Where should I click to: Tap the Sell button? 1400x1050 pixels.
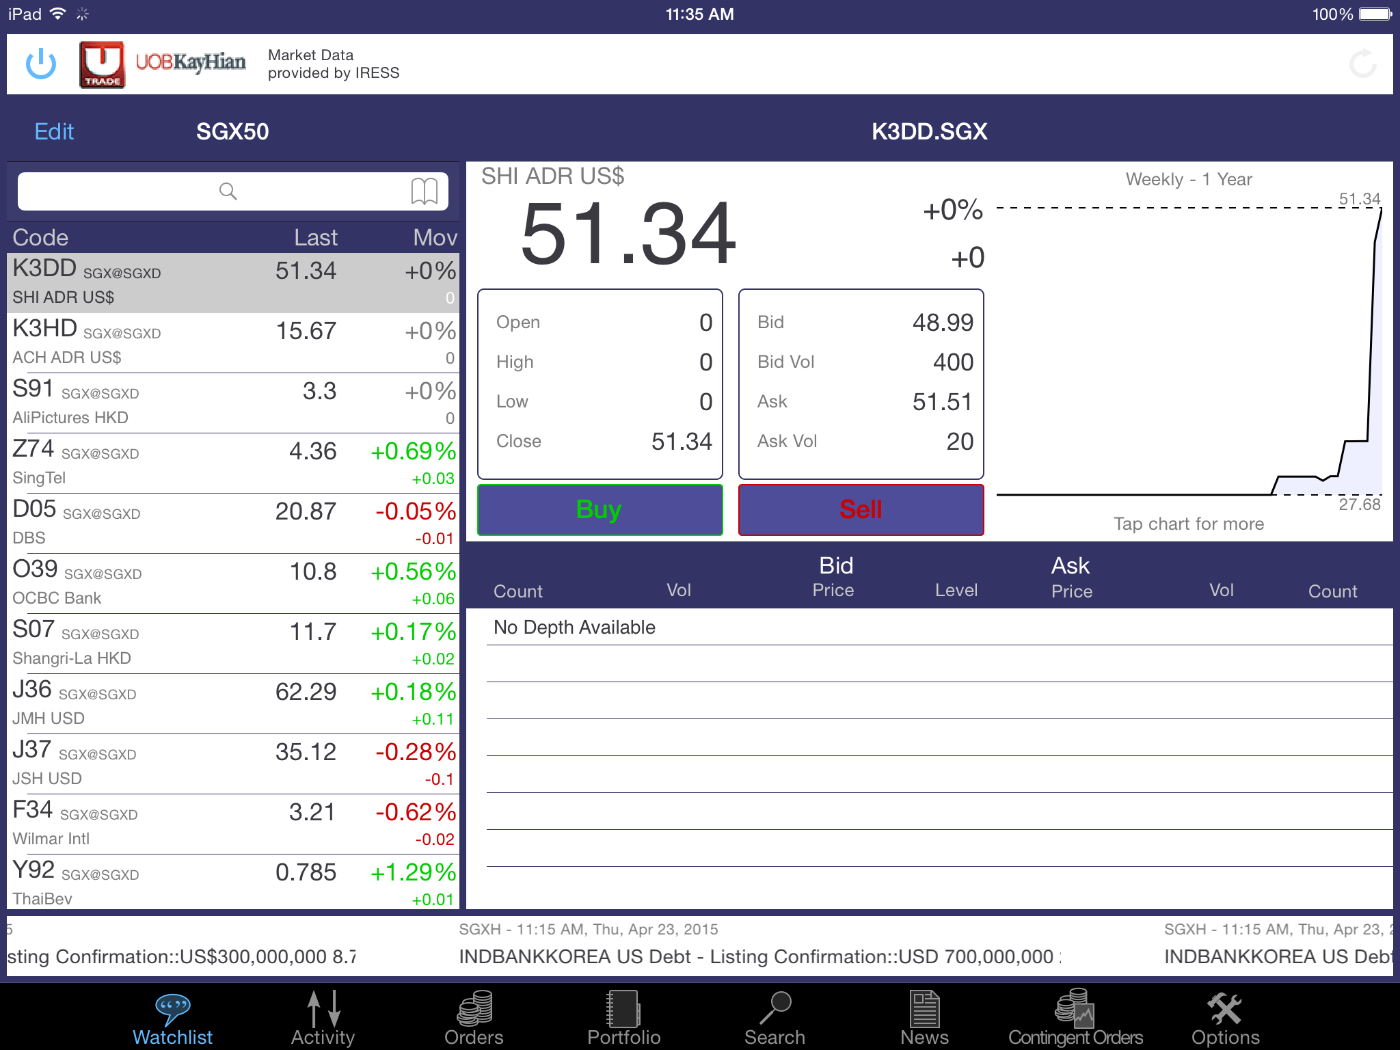[x=861, y=510]
